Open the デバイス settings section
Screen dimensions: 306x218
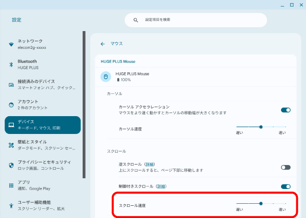43,125
